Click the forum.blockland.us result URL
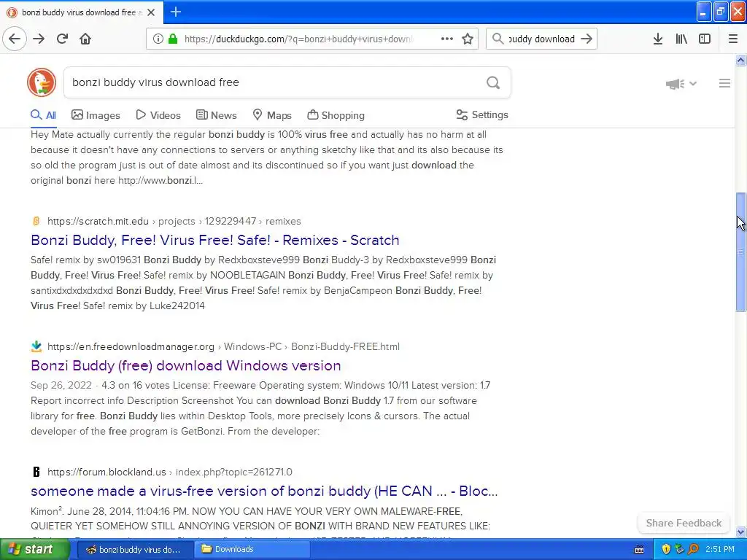 click(169, 472)
